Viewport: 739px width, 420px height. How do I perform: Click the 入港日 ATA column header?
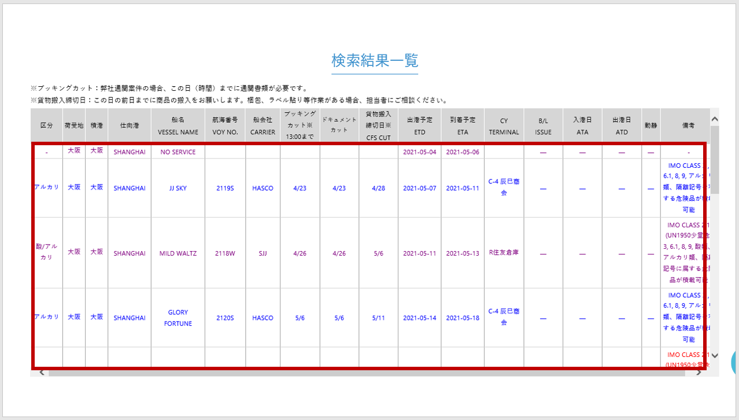pyautogui.click(x=582, y=125)
